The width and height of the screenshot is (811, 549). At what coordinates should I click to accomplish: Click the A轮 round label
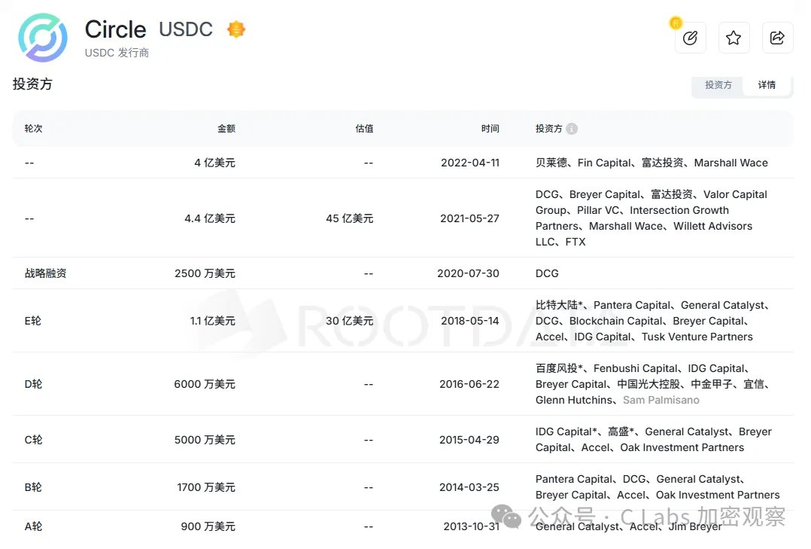coord(34,526)
